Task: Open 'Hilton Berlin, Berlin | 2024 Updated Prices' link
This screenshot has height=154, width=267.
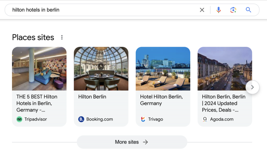Action: tap(224, 103)
